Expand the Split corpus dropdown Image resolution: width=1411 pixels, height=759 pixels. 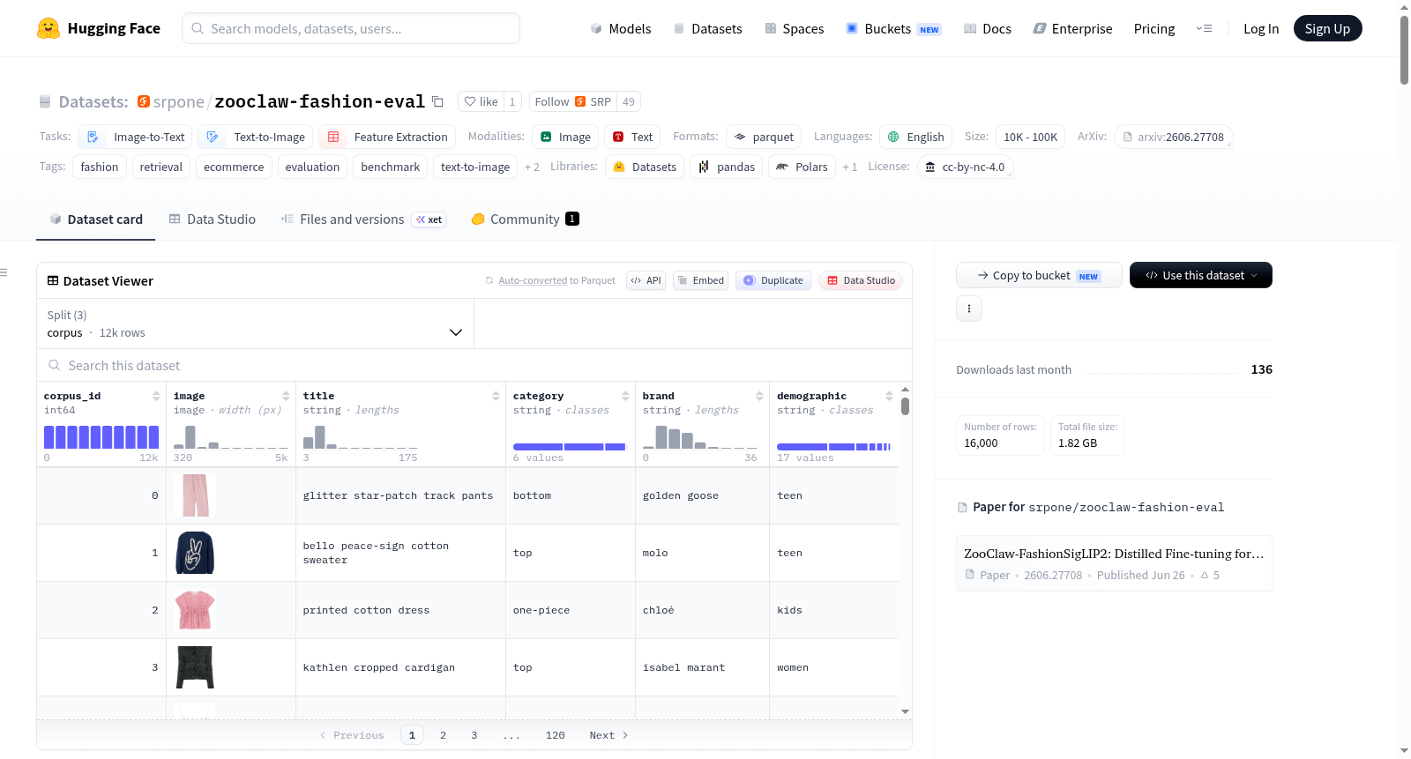pos(255,324)
